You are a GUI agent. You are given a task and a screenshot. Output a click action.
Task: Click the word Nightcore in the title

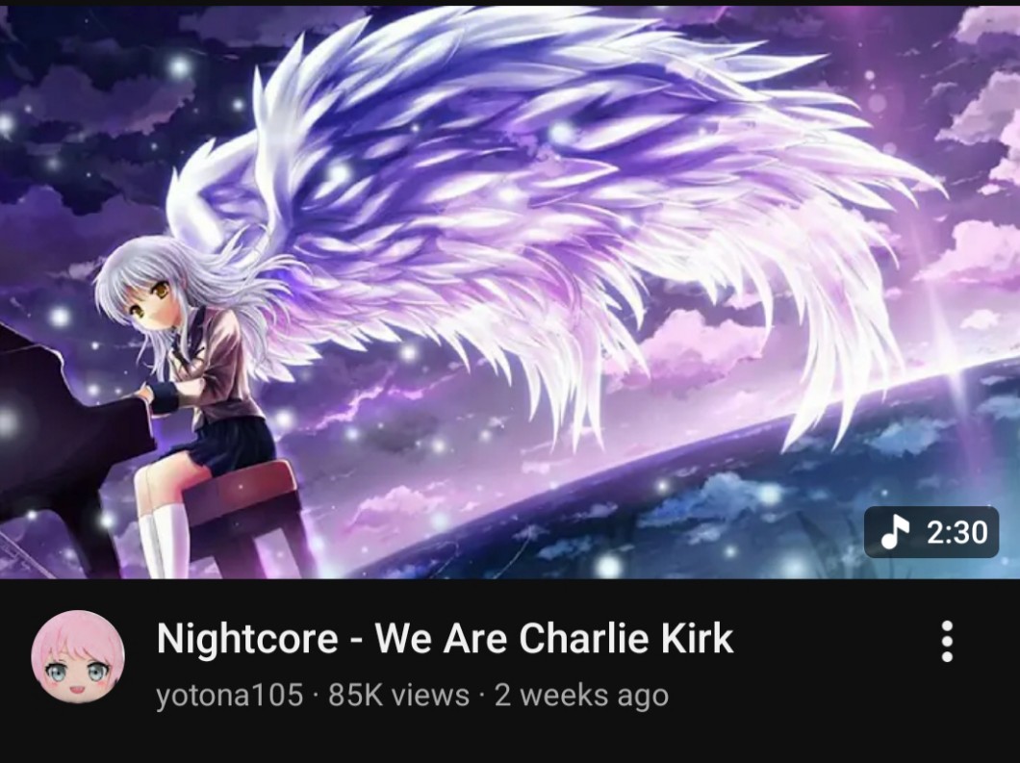coord(247,638)
